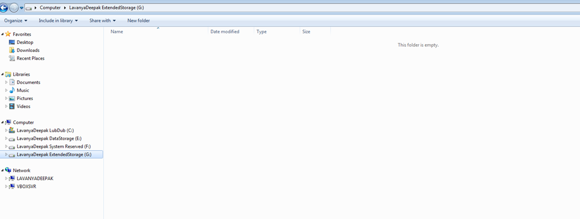Select LavanyaDeepak System Reserved (F:)
This screenshot has width=580, height=219.
click(x=54, y=147)
